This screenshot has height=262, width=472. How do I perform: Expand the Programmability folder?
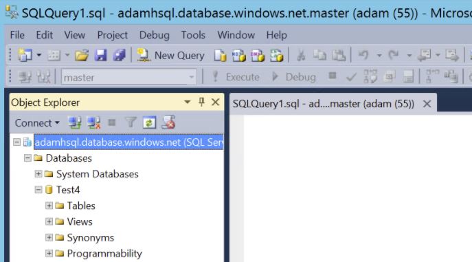coord(49,253)
